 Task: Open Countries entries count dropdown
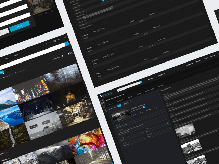tap(108, 55)
